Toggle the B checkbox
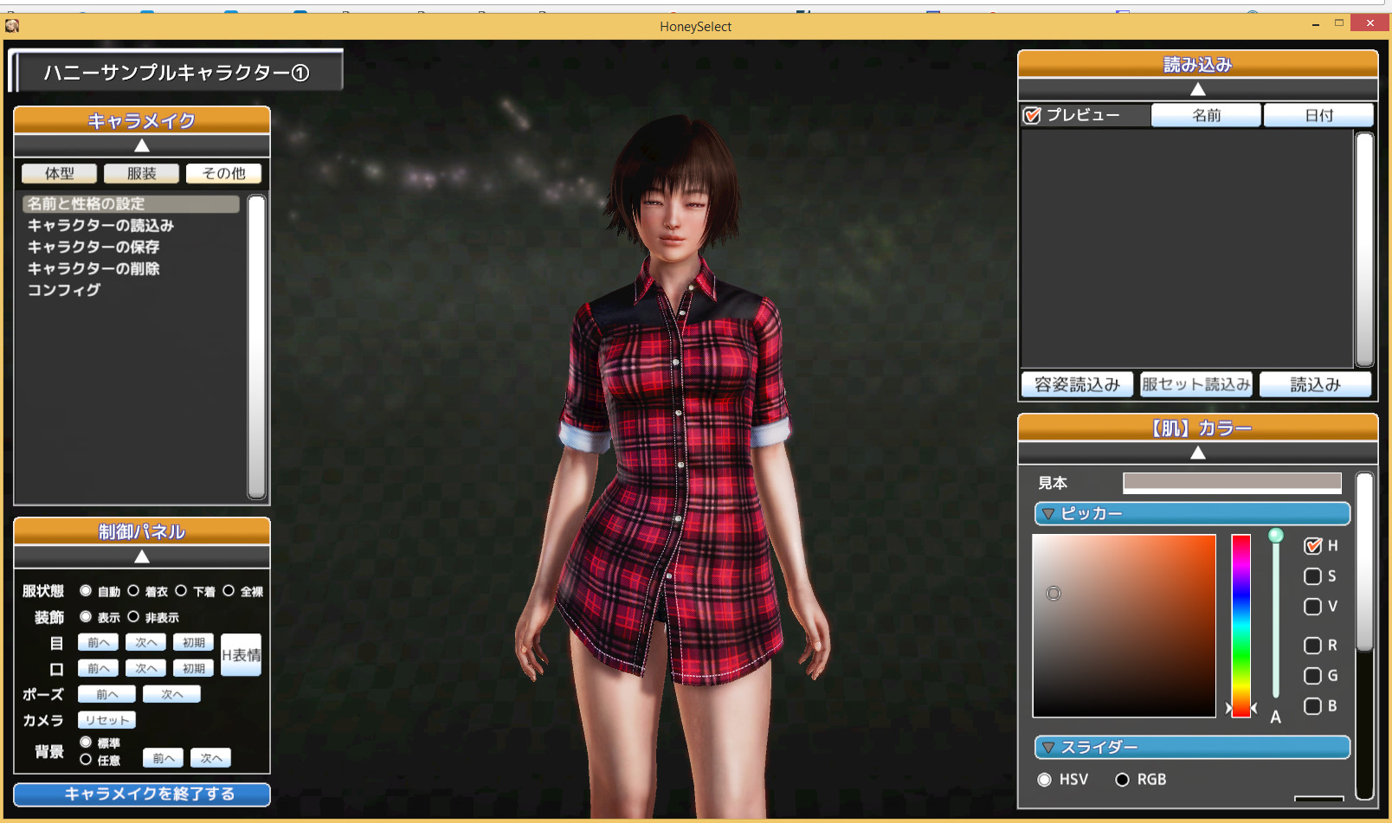Viewport: 1392px width, 823px height. click(x=1312, y=706)
